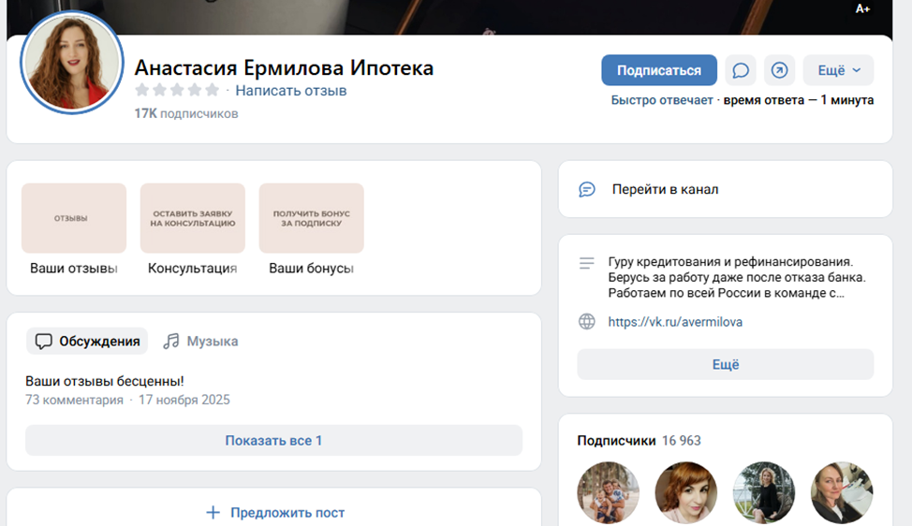Click the fifth rating star
Image resolution: width=912 pixels, height=526 pixels.
[x=213, y=90]
